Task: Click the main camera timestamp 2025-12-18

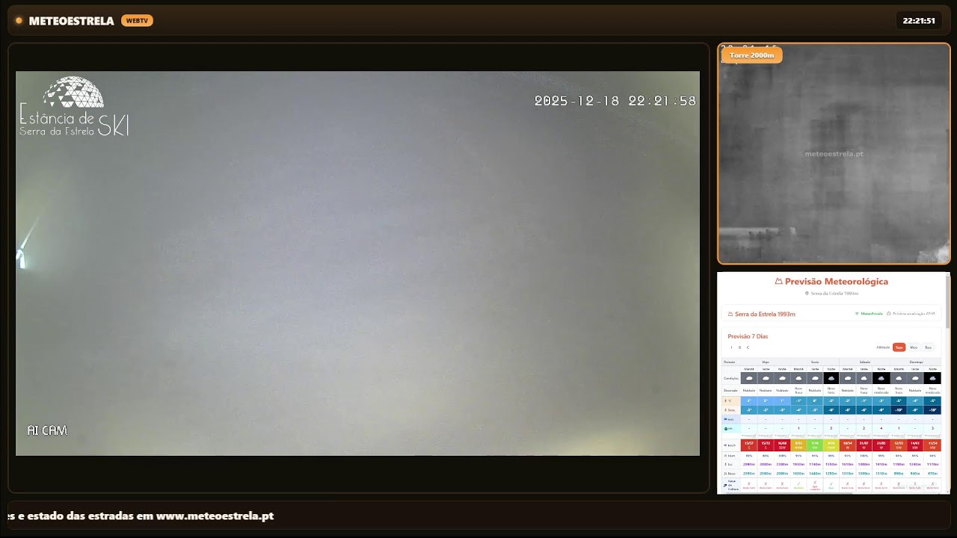Action: click(615, 101)
